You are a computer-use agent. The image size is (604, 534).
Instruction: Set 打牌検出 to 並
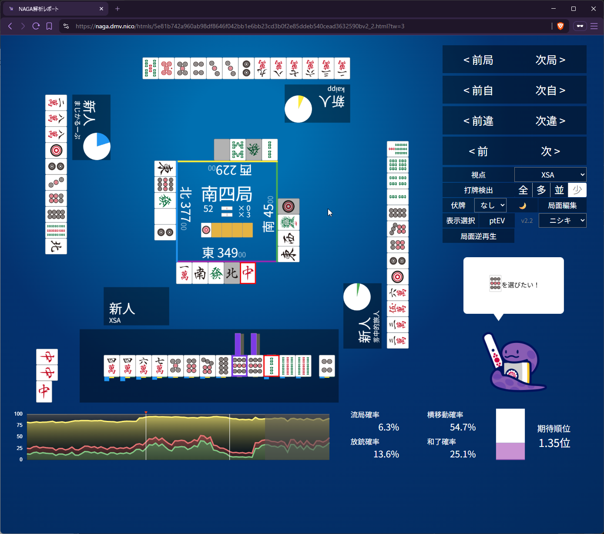point(559,190)
